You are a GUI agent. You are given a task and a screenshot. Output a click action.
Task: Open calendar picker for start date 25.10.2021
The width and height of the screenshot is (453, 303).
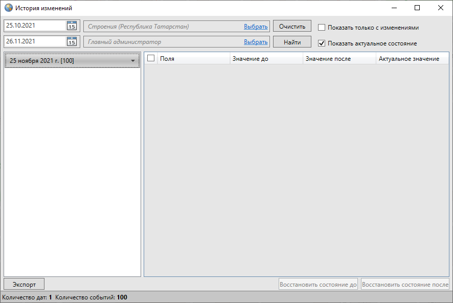tap(72, 26)
